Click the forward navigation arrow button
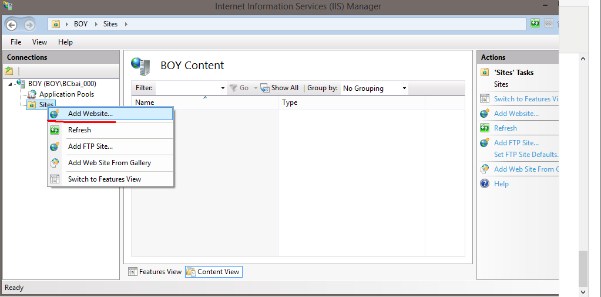This screenshot has height=297, width=601. click(x=29, y=25)
